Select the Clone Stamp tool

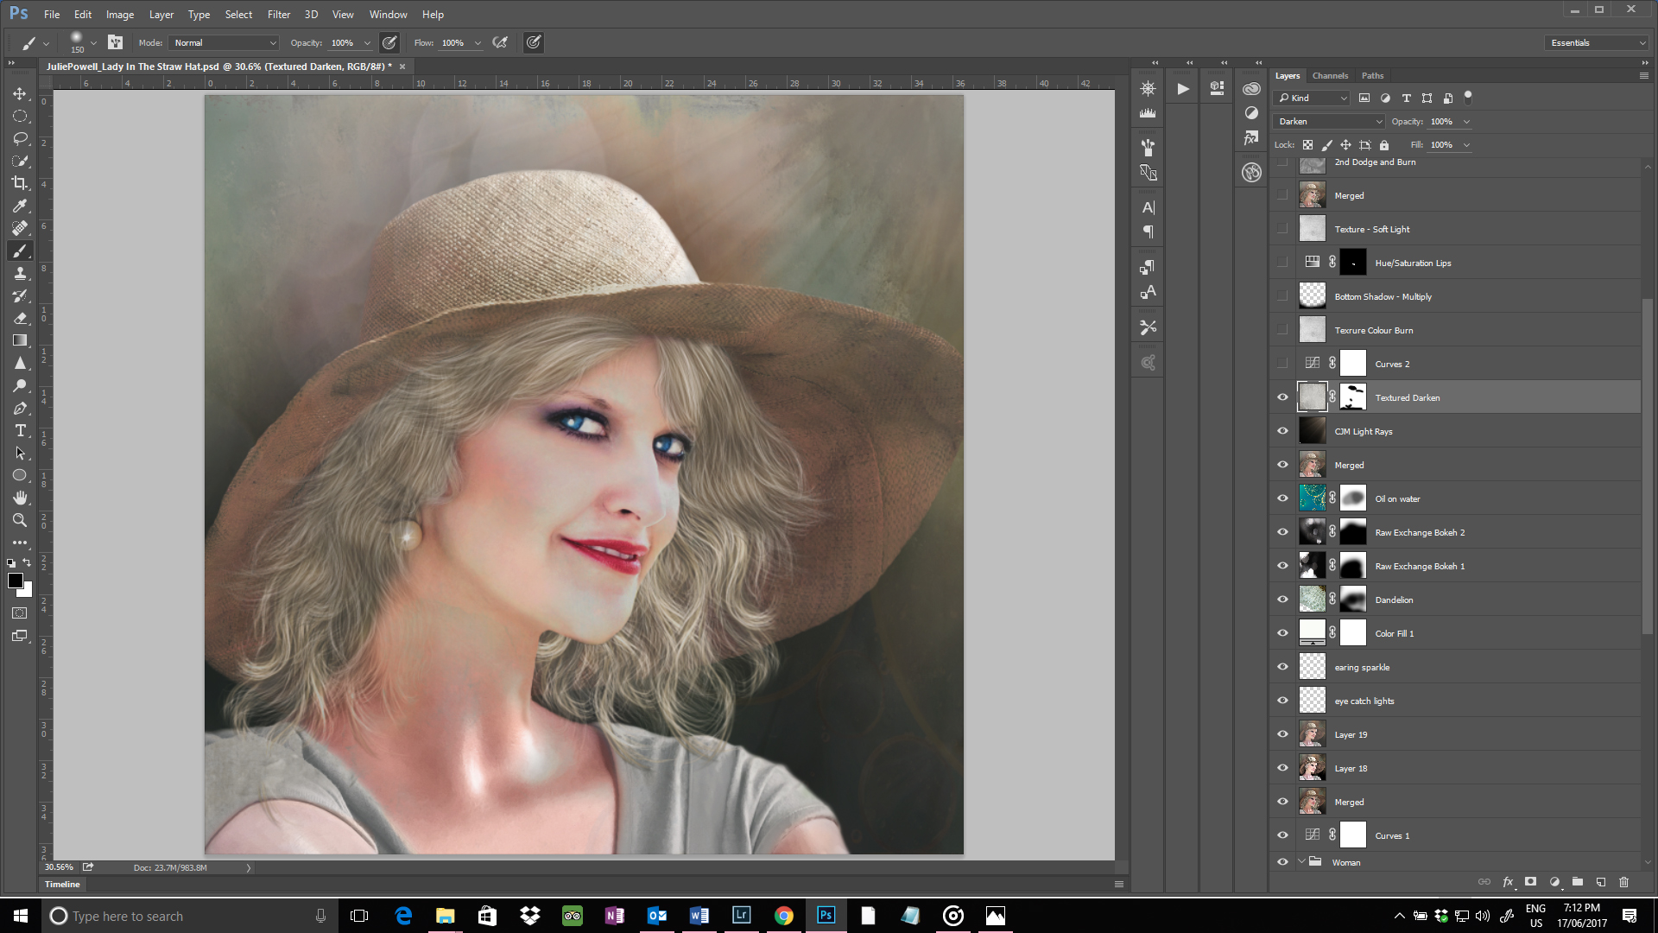click(19, 273)
